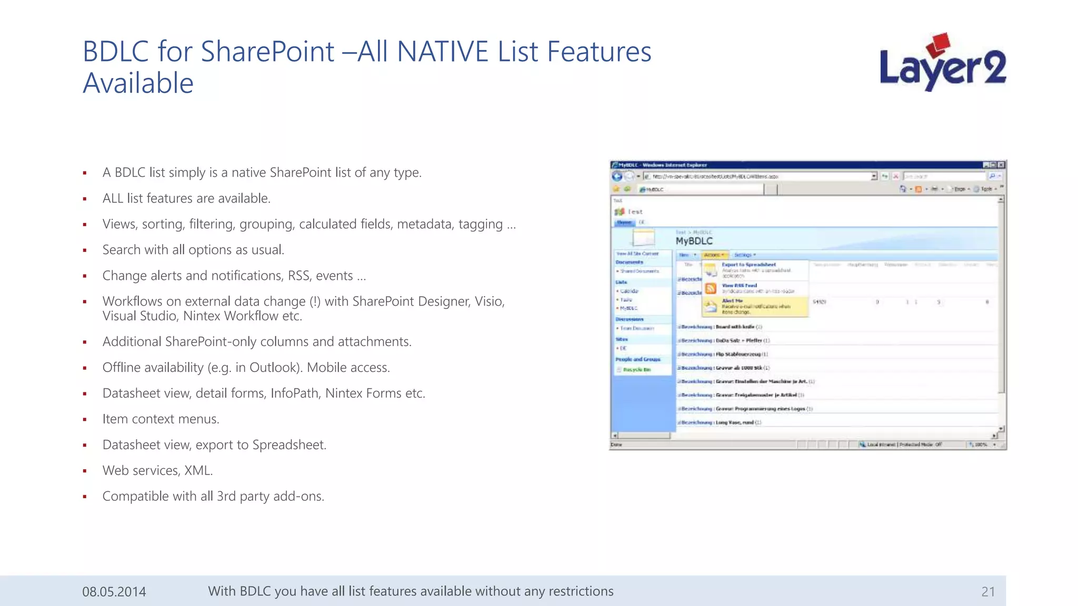Image resolution: width=1078 pixels, height=606 pixels.
Task: Open the address bar history dropdown
Action: (874, 176)
